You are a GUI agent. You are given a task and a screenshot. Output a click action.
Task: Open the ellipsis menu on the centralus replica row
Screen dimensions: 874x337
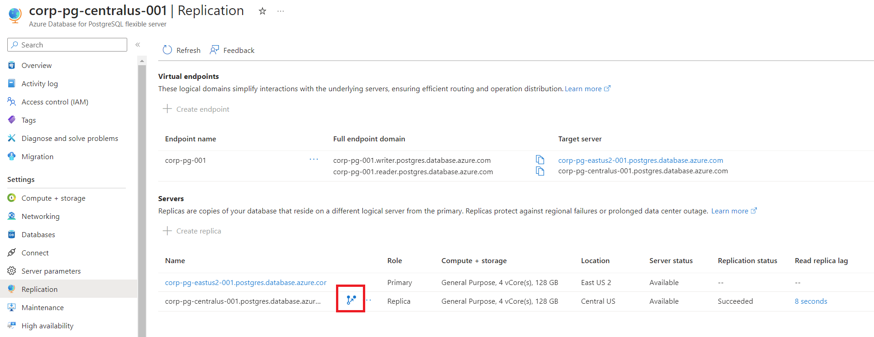click(369, 300)
